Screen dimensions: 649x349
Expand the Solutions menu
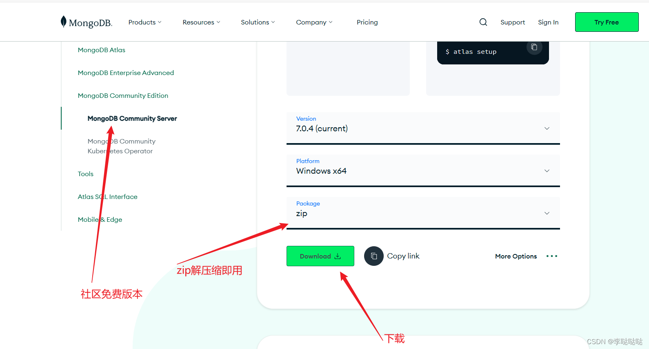click(x=258, y=22)
